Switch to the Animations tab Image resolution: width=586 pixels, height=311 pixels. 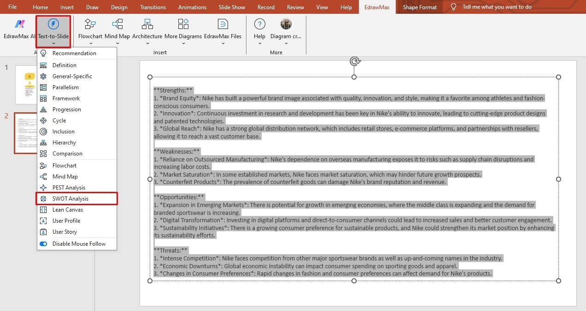click(193, 7)
